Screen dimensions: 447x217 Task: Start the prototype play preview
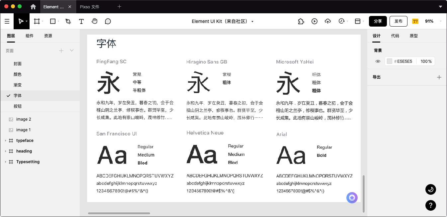click(x=314, y=21)
